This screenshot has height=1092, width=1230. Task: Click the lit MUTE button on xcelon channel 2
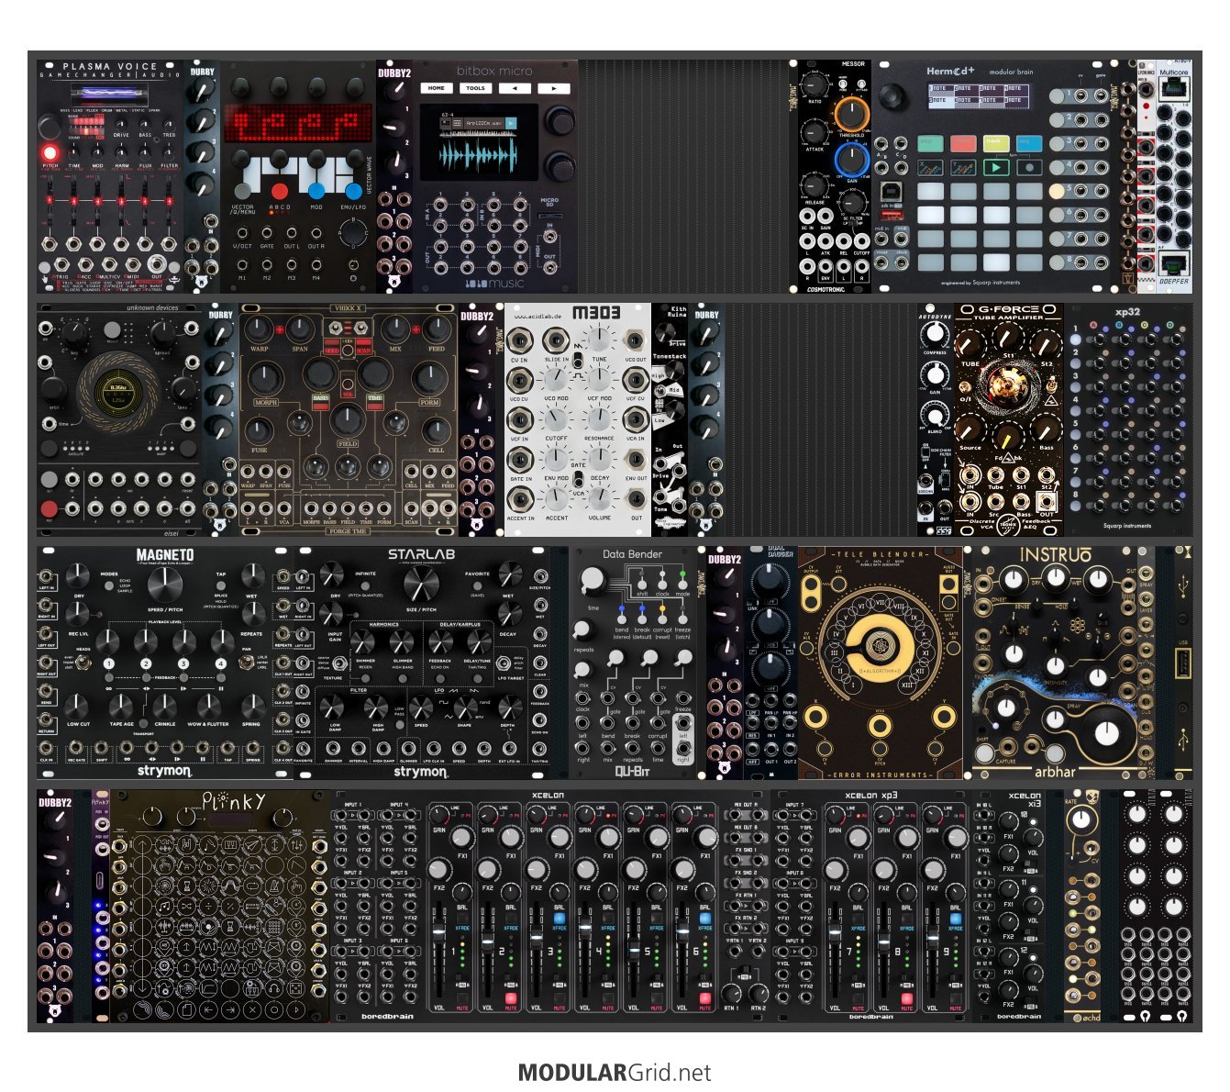point(511,997)
